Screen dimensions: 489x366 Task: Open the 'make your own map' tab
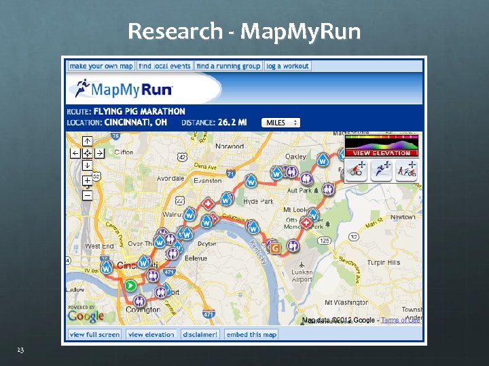tap(101, 66)
